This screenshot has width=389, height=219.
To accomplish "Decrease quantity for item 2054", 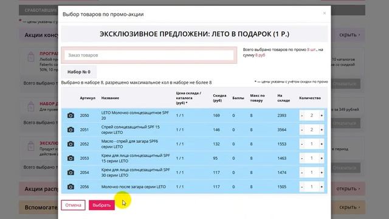I will pyautogui.click(x=302, y=172).
